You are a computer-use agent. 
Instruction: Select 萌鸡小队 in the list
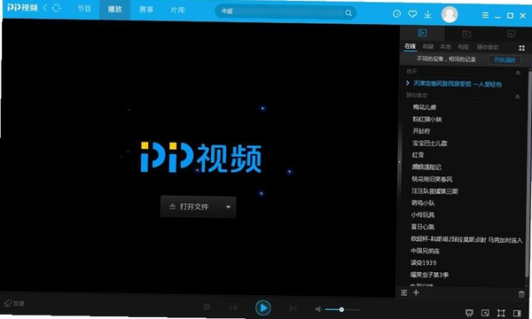[423, 203]
